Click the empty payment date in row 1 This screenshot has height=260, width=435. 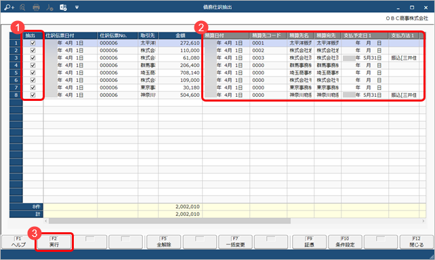coord(365,43)
